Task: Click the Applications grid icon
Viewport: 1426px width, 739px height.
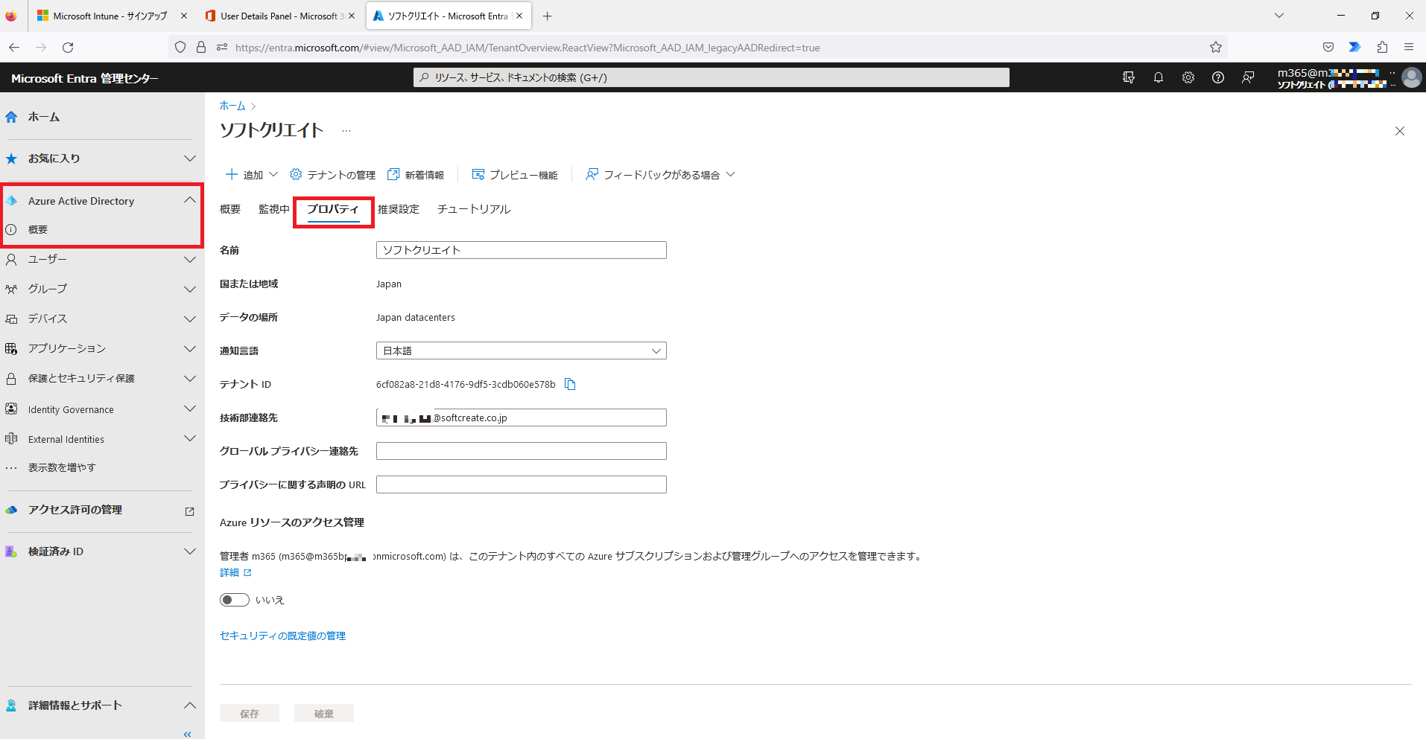Action: pos(11,348)
